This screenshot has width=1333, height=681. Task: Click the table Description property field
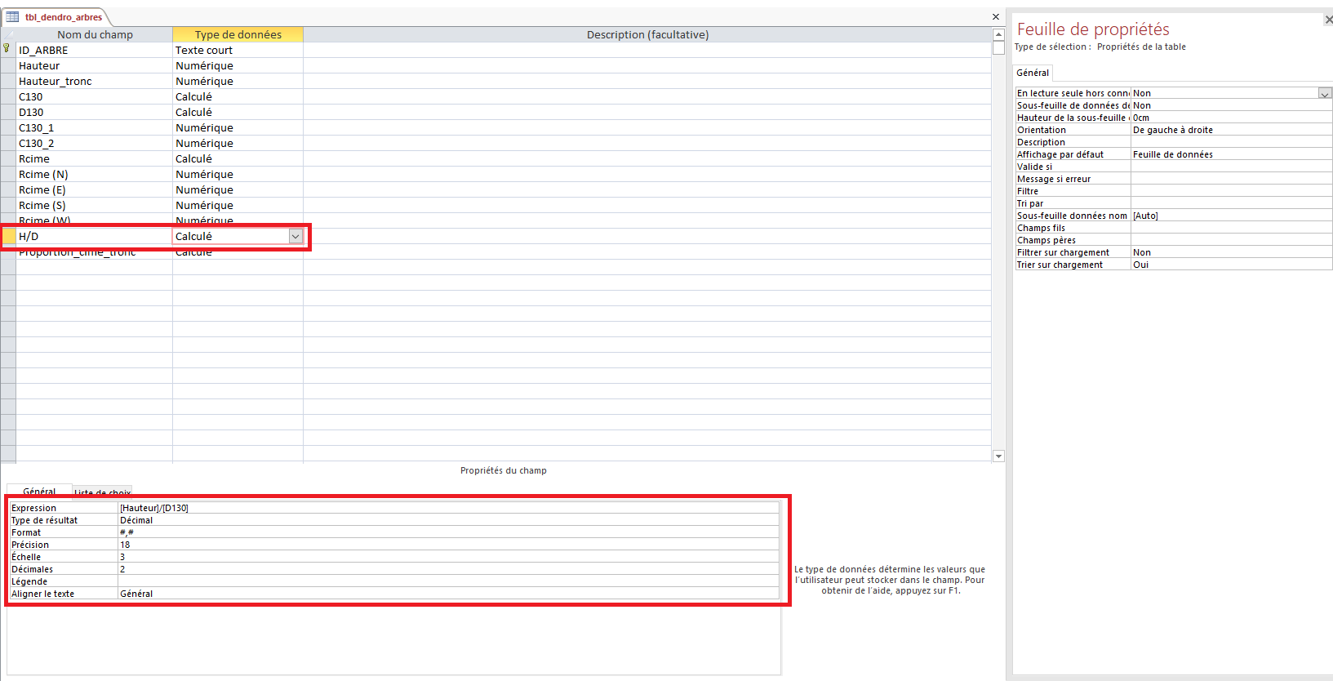point(1231,142)
